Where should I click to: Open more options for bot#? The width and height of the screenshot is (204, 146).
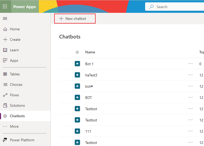click(190, 86)
